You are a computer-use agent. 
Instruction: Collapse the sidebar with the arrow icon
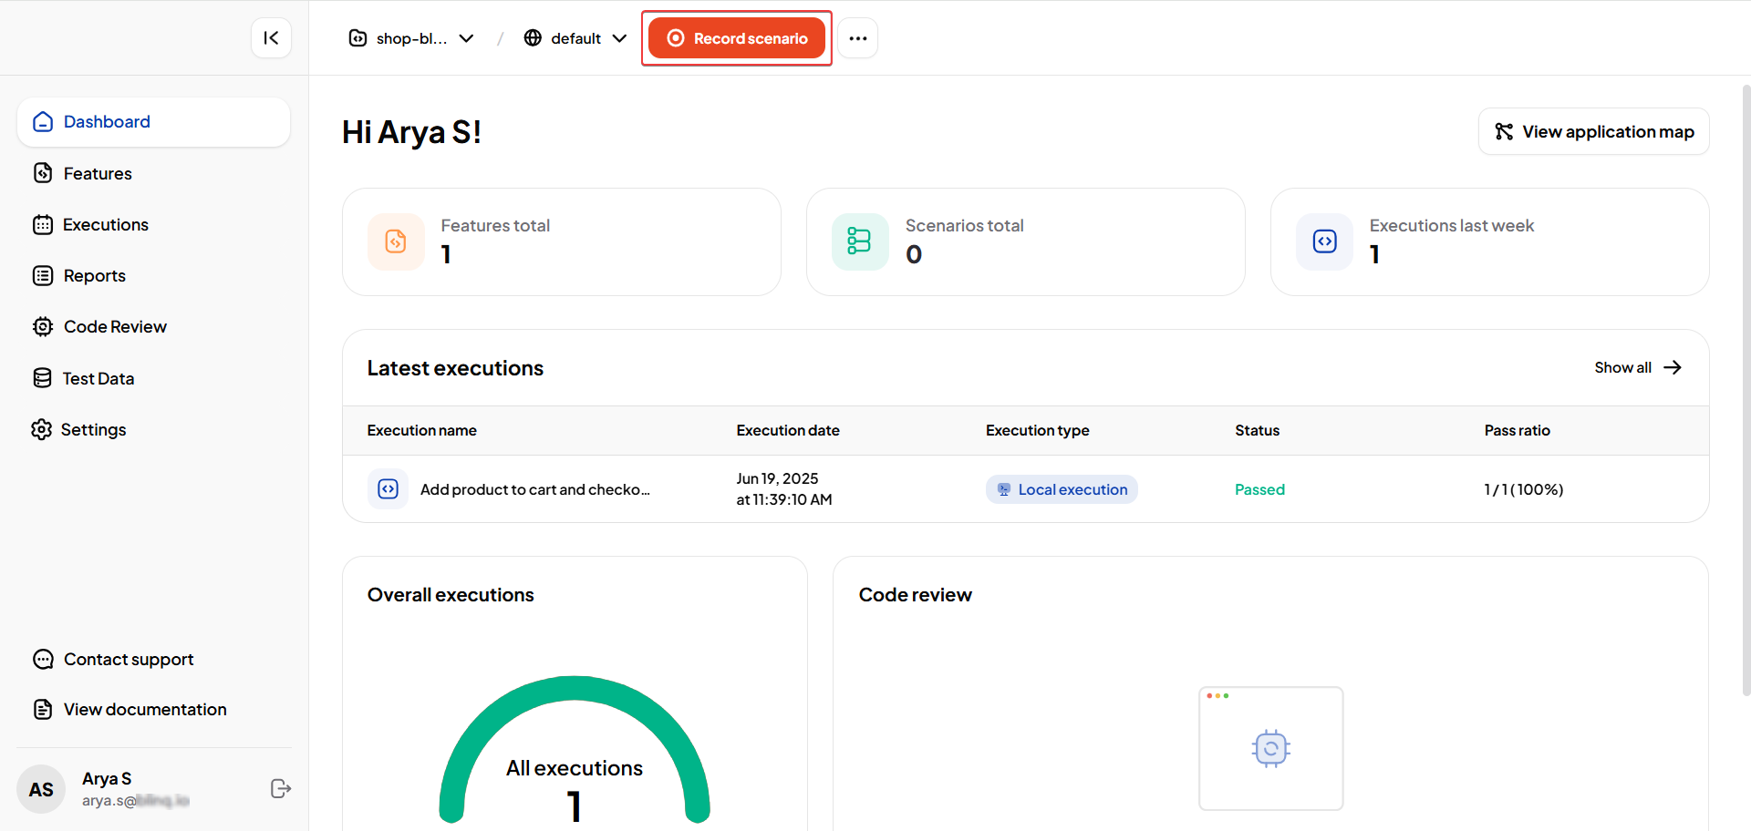[x=271, y=38]
